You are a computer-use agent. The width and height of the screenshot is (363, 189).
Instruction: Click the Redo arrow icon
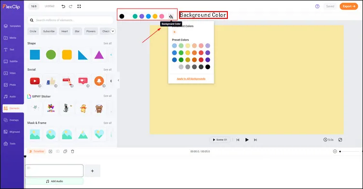click(70, 6)
